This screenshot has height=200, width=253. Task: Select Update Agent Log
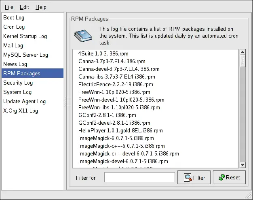click(24, 102)
